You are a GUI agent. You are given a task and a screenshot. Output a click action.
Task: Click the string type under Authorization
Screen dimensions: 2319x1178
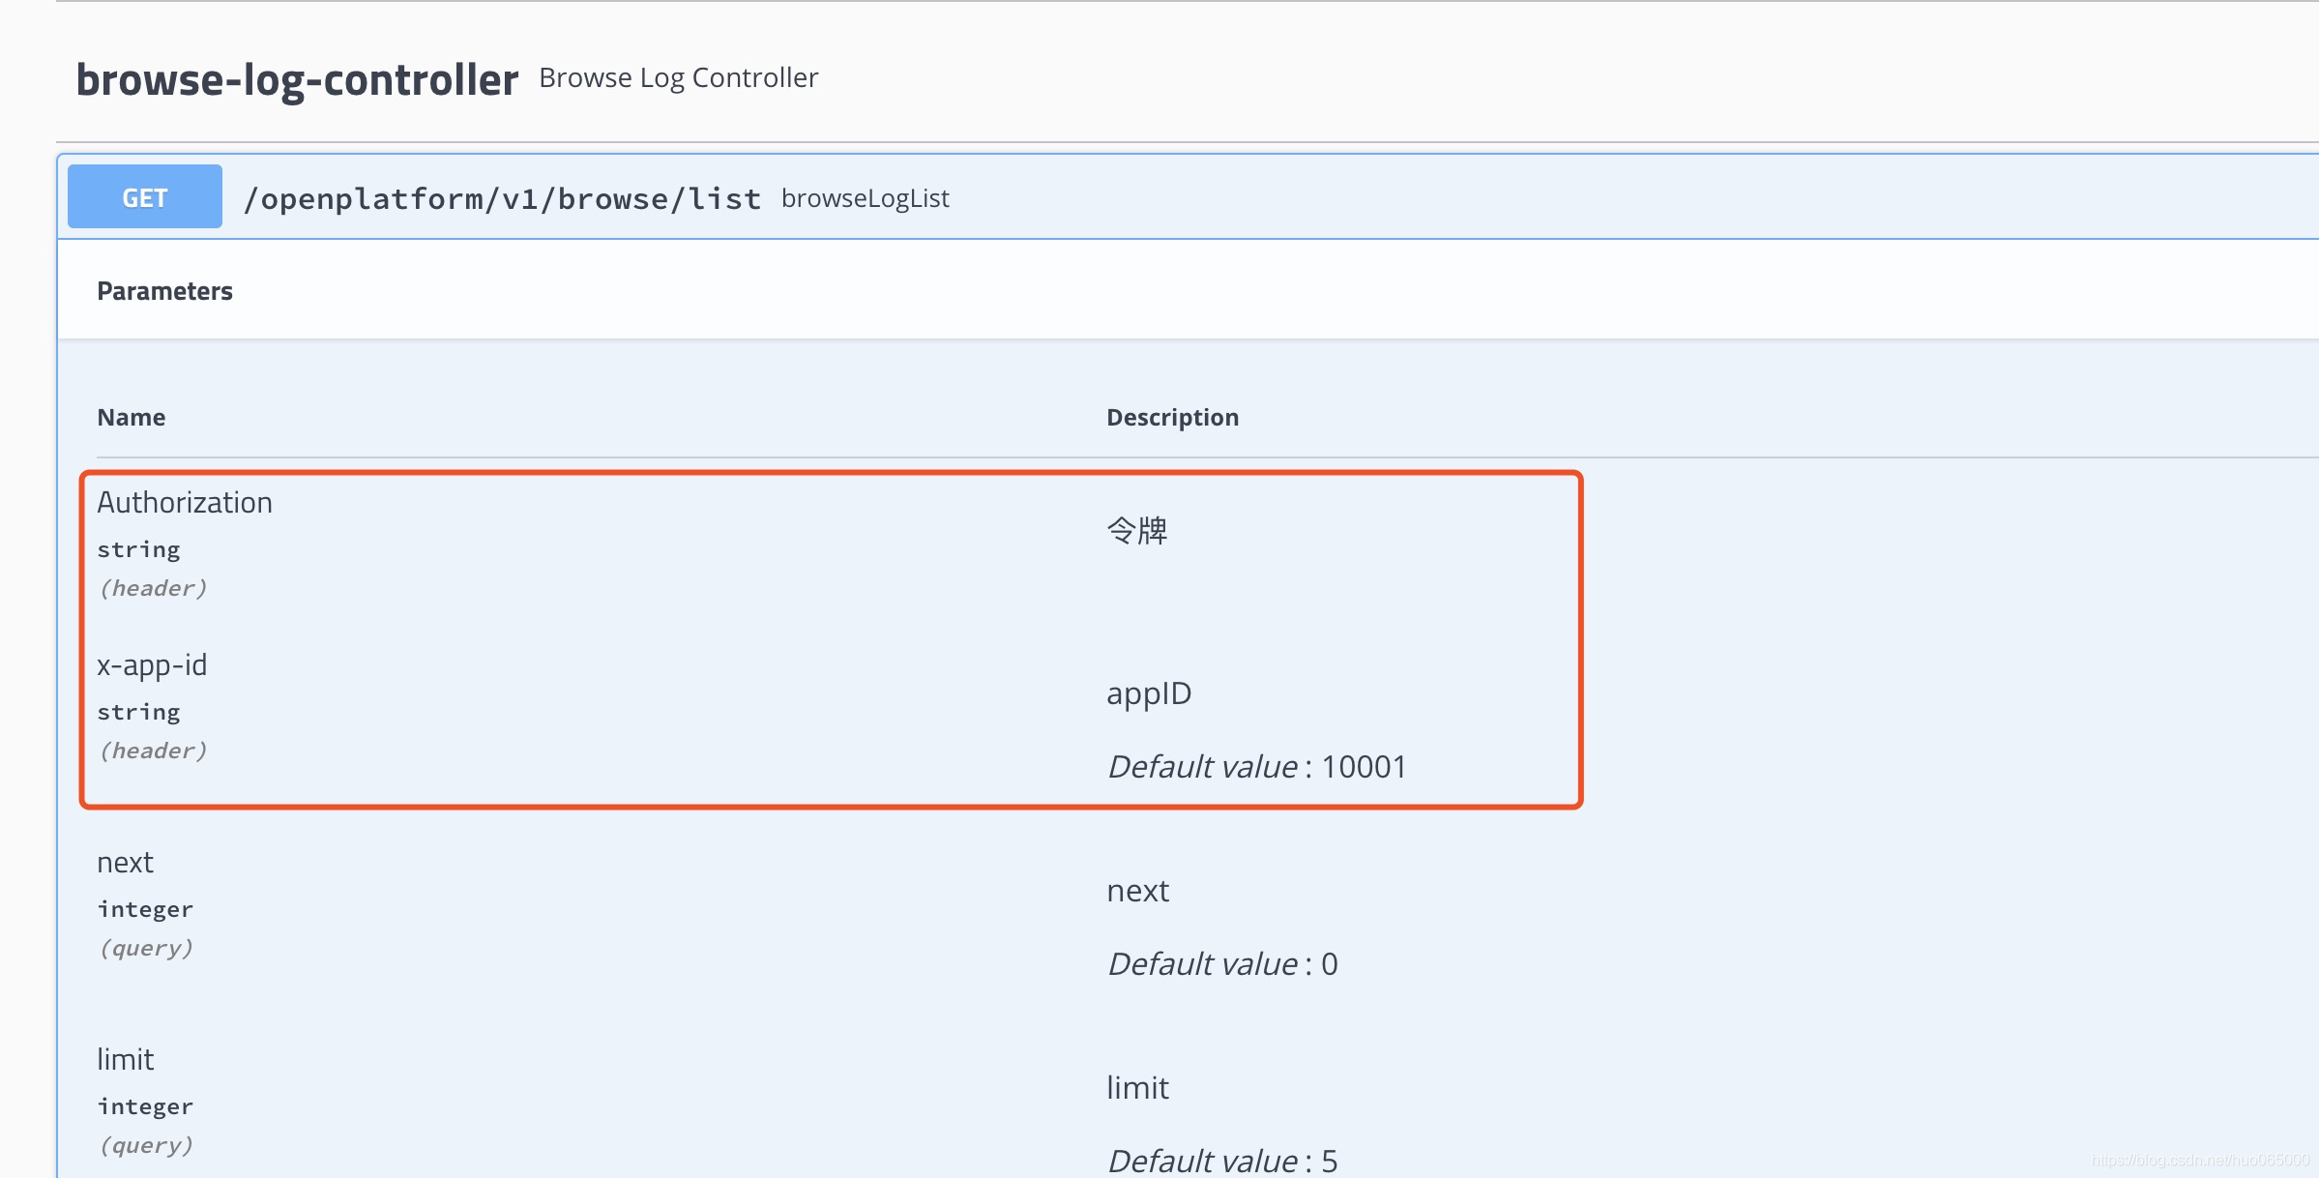tap(139, 549)
